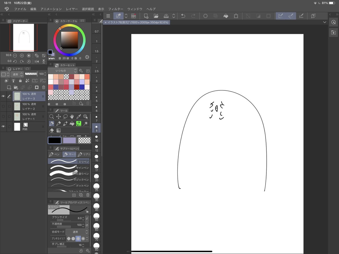The width and height of the screenshot is (339, 254).
Task: Select the Eyedropper tool
Action: click(79, 116)
